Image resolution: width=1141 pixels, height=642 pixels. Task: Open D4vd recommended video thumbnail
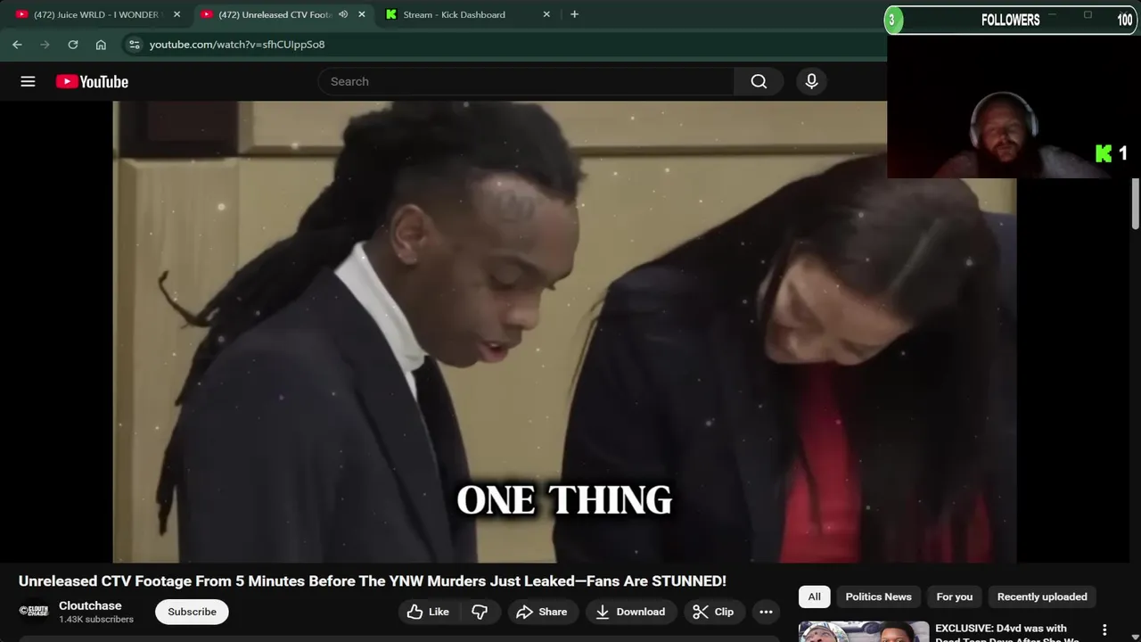point(863,631)
